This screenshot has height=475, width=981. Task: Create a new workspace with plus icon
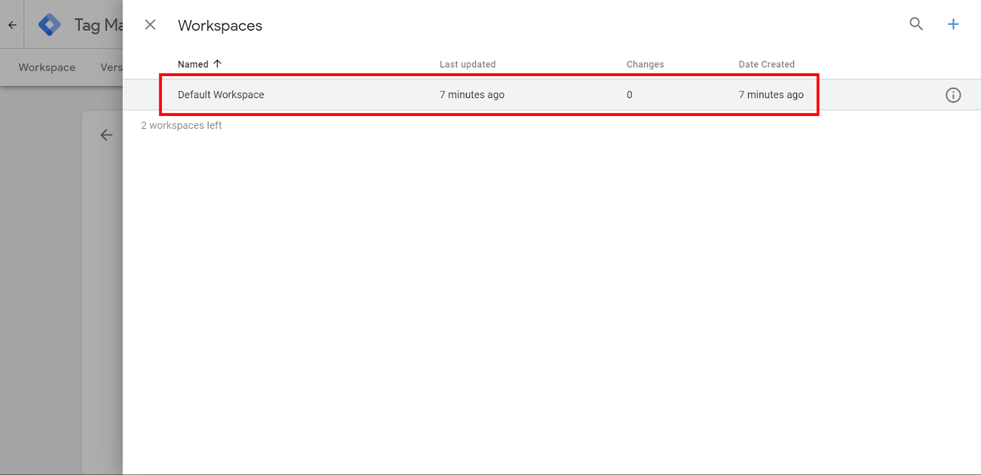point(953,24)
